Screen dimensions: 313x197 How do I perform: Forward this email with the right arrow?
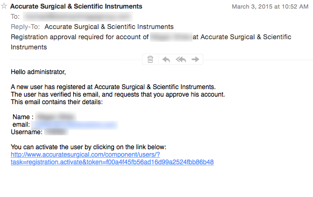pos(195,59)
